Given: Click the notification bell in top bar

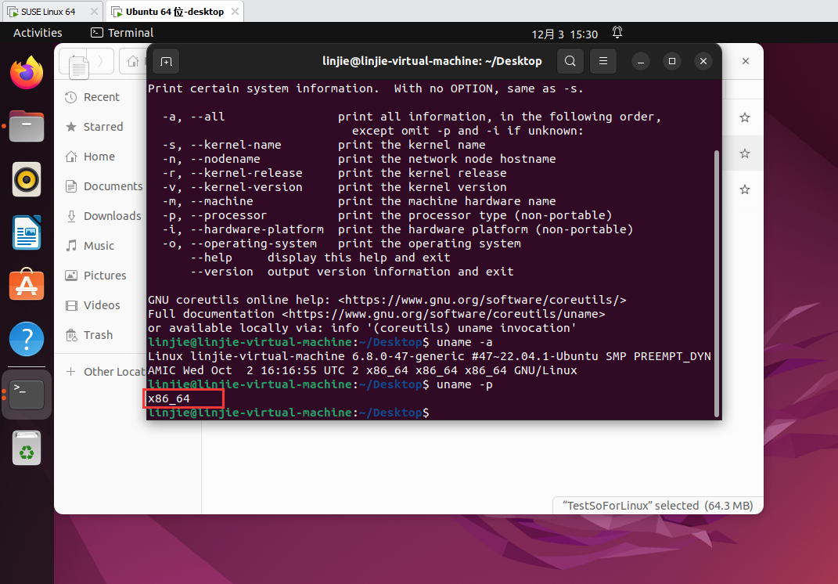Looking at the screenshot, I should pos(617,33).
